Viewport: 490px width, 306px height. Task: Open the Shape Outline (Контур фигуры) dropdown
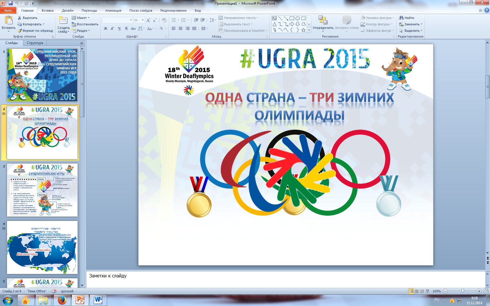click(377, 24)
